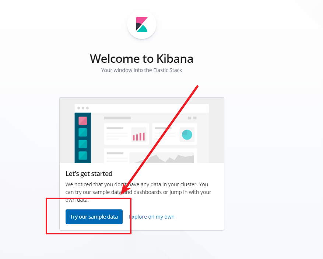Click the gray text lines beside the bar chart

click(117, 133)
